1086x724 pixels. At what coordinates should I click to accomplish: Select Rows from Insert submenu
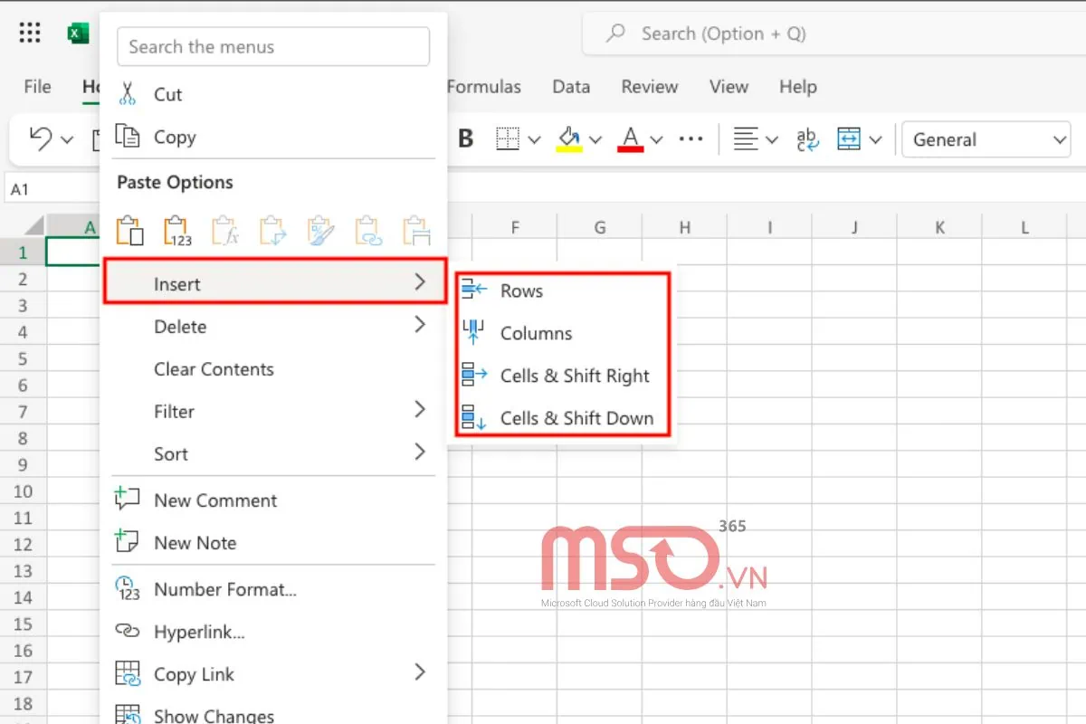click(521, 291)
